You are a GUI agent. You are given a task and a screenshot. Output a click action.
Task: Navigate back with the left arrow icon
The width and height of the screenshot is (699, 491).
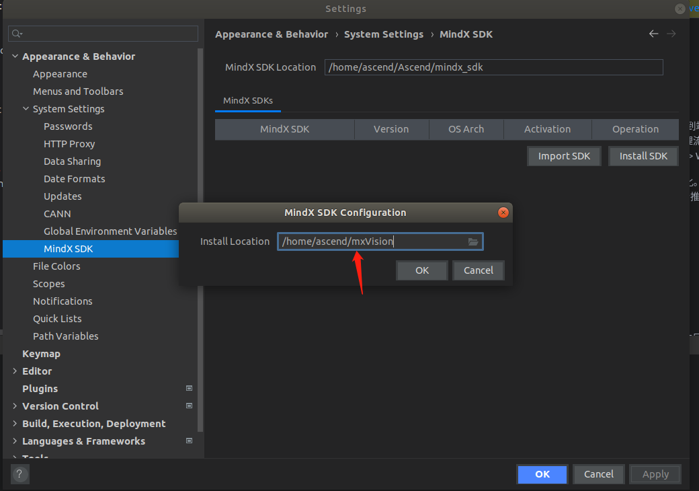653,34
